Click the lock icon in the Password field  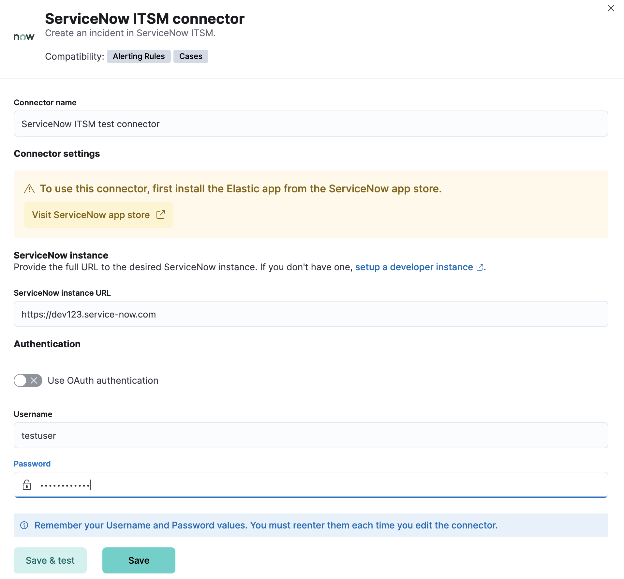click(27, 485)
